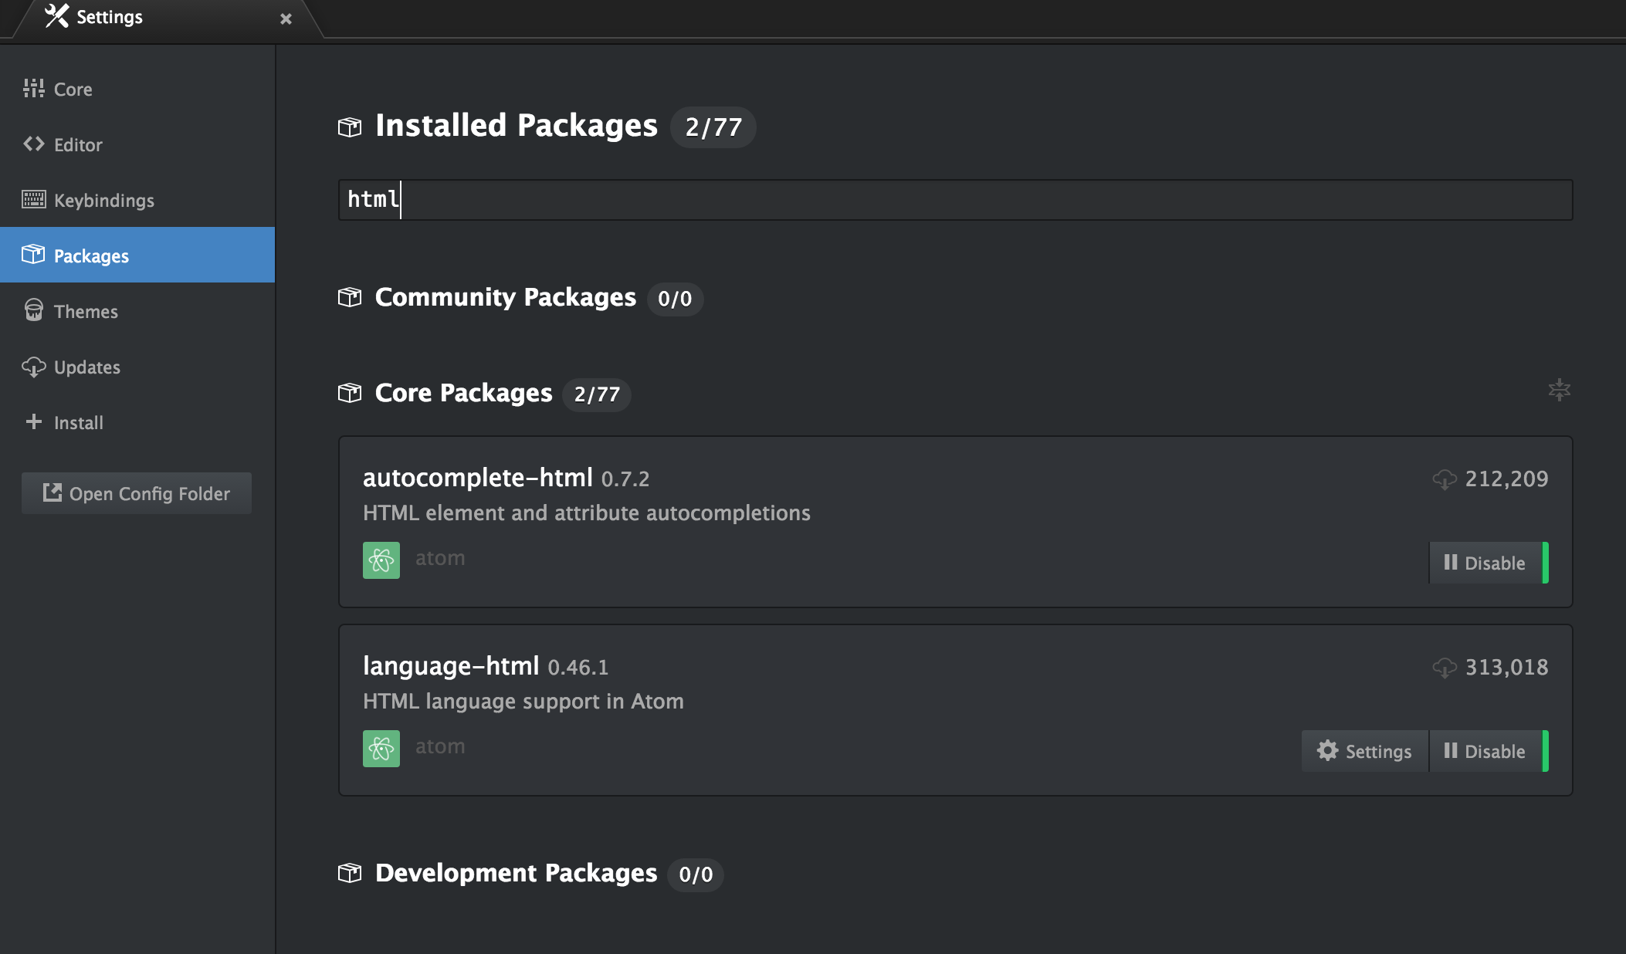
Task: Click the Development Packages 0/0 count badge
Action: [696, 874]
